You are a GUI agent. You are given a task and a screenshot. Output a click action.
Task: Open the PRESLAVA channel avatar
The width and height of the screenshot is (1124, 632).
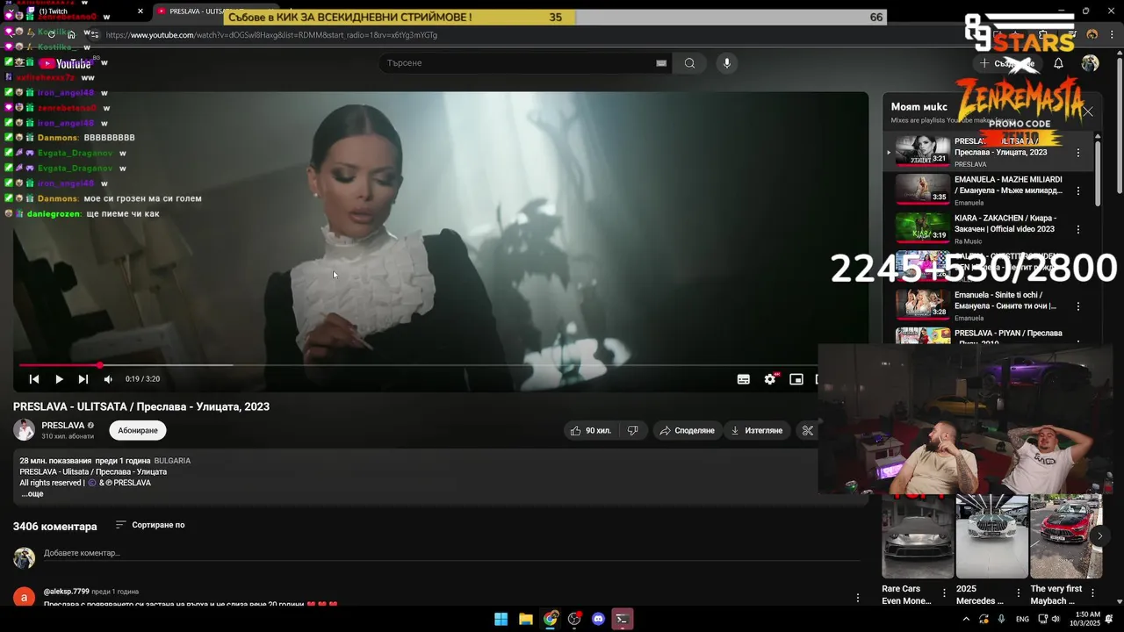(24, 430)
